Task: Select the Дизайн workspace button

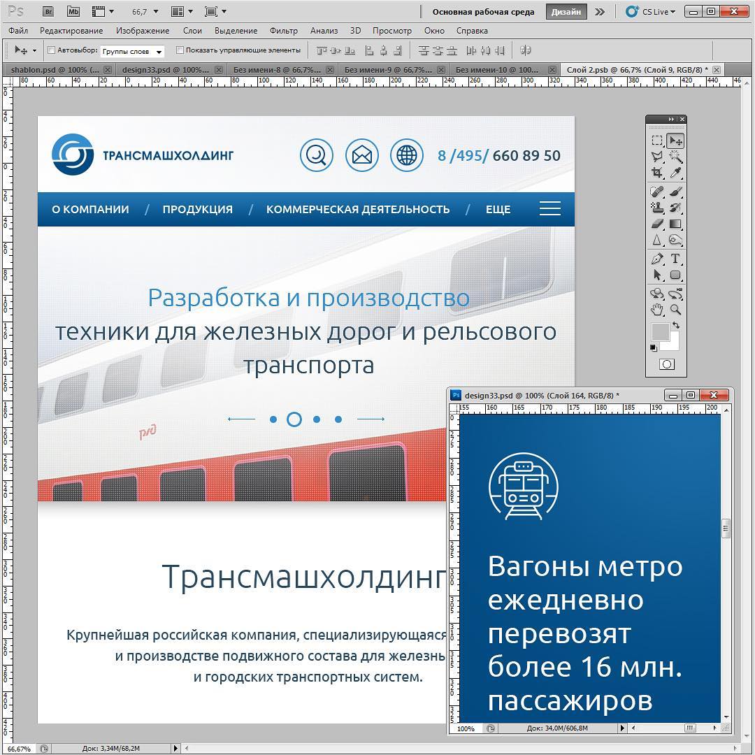Action: click(566, 12)
